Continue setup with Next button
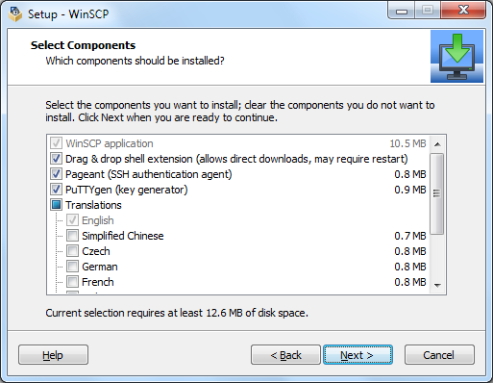Screen dimensions: 493x383 point(357,355)
